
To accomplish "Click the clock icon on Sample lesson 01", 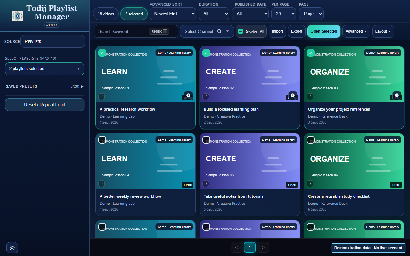I will tap(188, 95).
